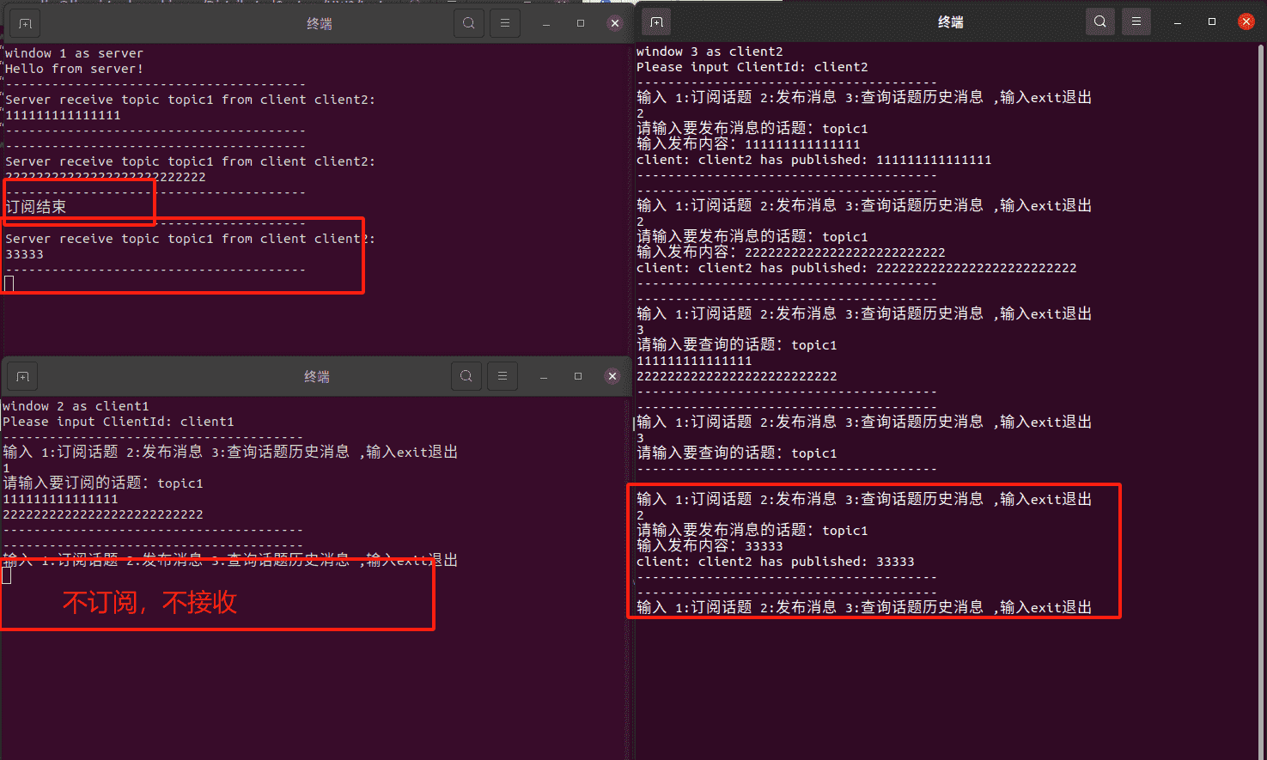Minimize the client2 terminal window
This screenshot has height=760, width=1267.
tap(1178, 21)
